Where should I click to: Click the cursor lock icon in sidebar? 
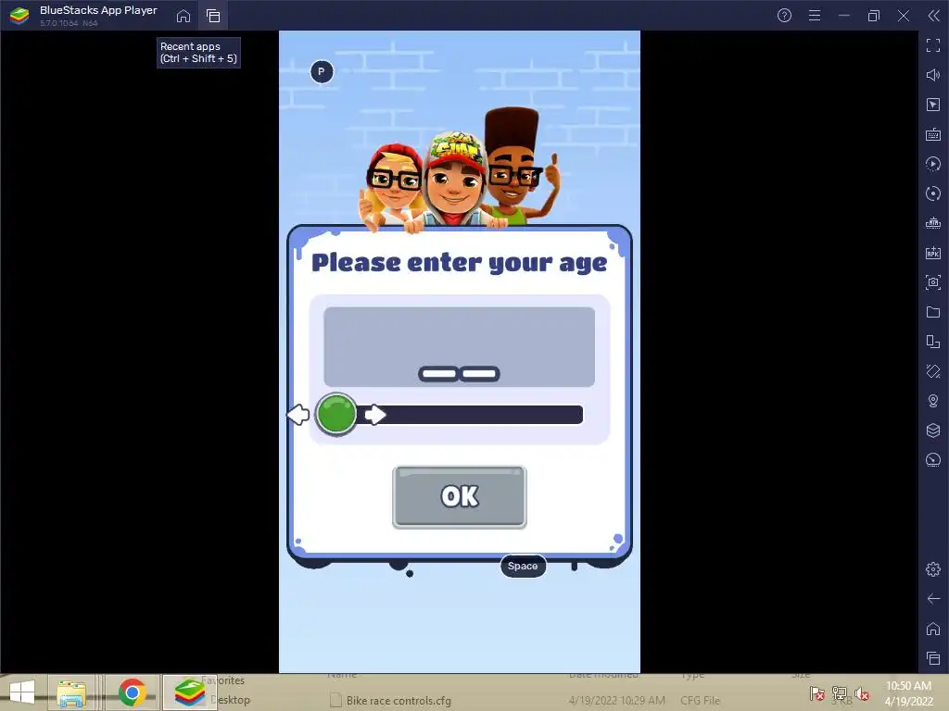933,105
